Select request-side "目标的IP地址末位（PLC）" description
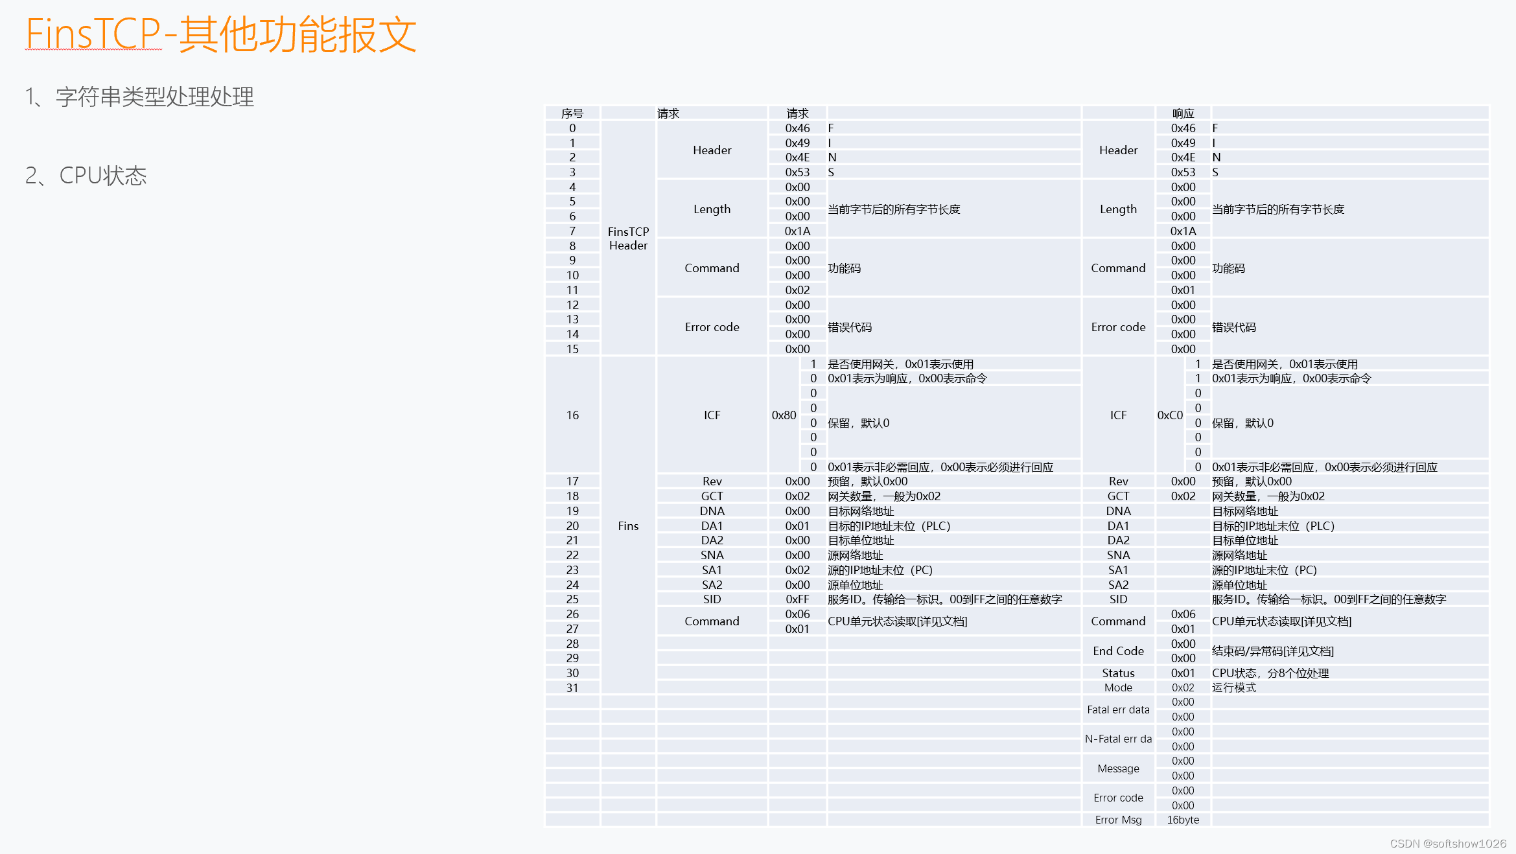 [889, 526]
